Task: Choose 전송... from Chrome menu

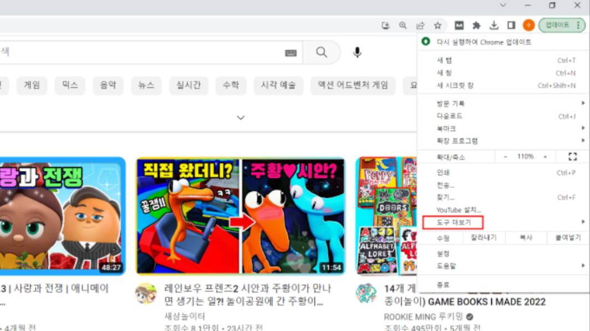Action: click(503, 185)
